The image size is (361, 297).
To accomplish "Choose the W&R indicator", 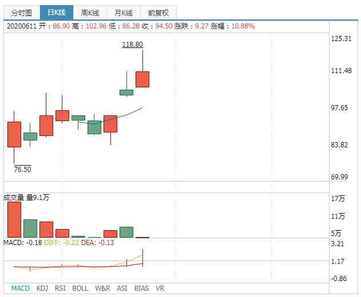I will (102, 288).
